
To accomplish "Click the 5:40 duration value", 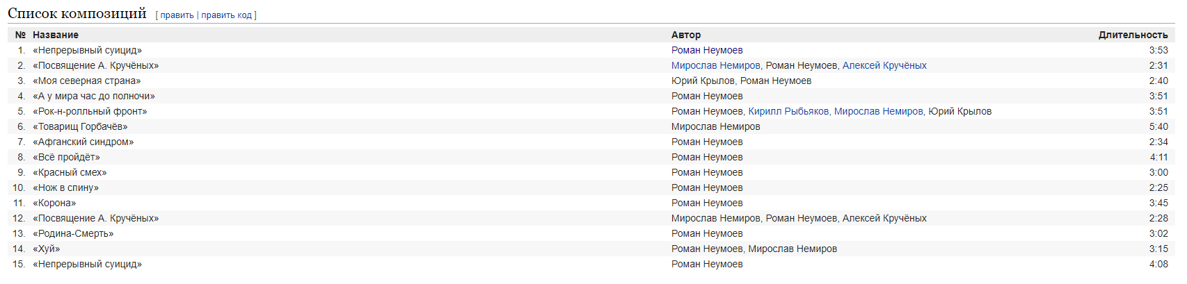I will pyautogui.click(x=1158, y=126).
